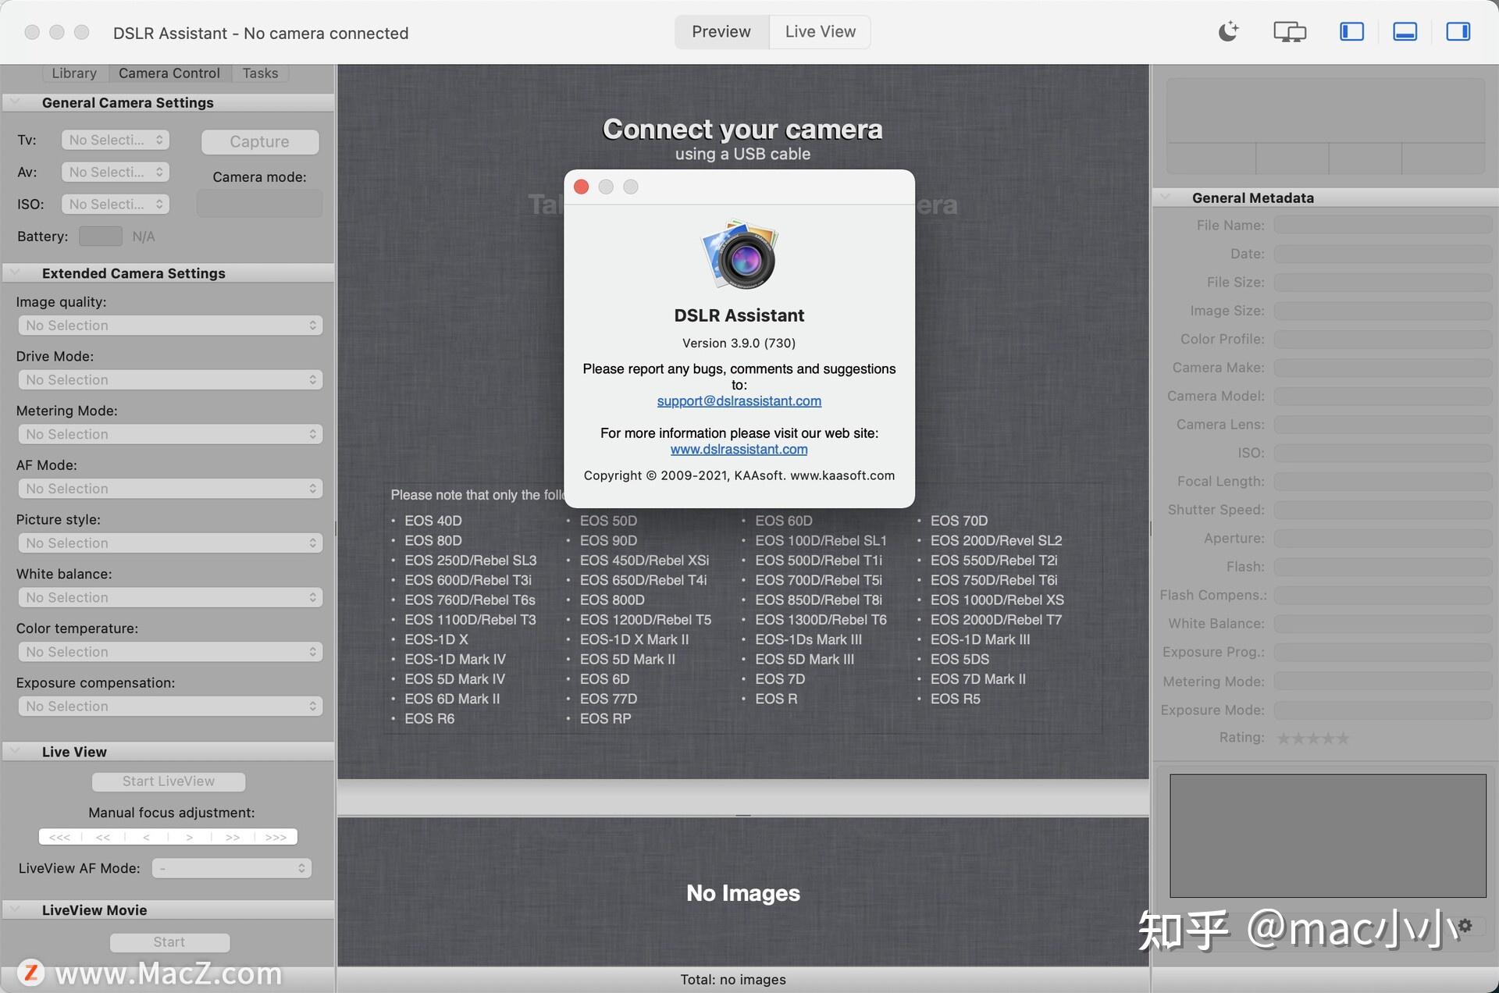Open Av aperture dropdown
The width and height of the screenshot is (1499, 993).
[x=116, y=172]
